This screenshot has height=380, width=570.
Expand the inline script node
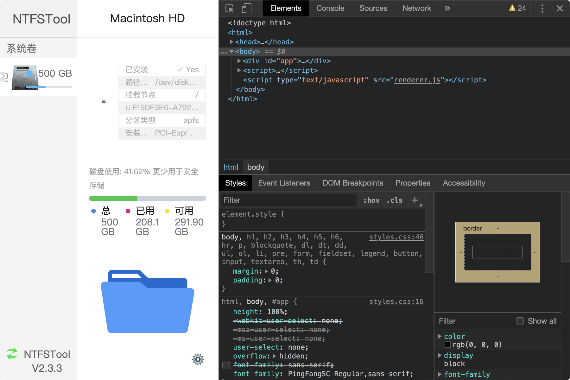(239, 70)
